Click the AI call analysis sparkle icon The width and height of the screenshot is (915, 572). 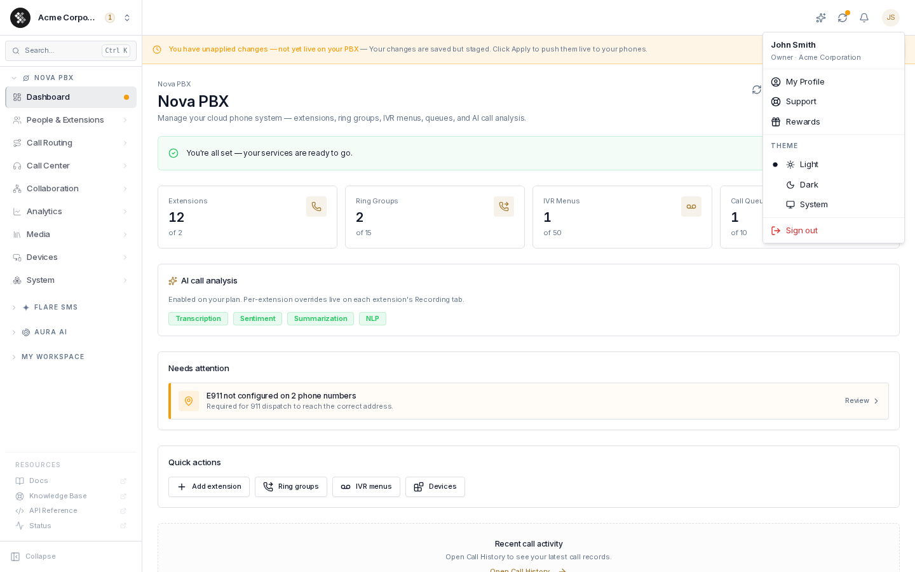[173, 281]
